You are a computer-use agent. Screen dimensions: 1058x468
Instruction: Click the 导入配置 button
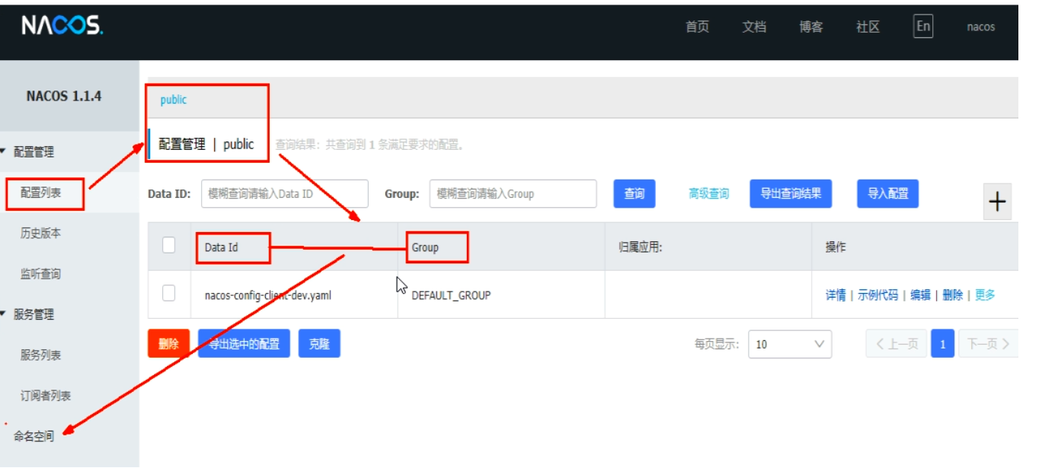click(x=888, y=194)
